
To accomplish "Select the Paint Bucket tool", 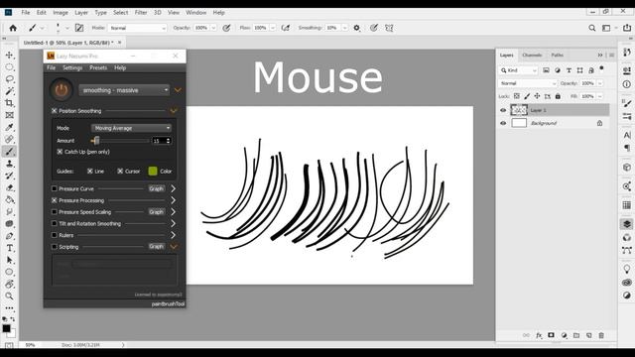I will pos(9,199).
